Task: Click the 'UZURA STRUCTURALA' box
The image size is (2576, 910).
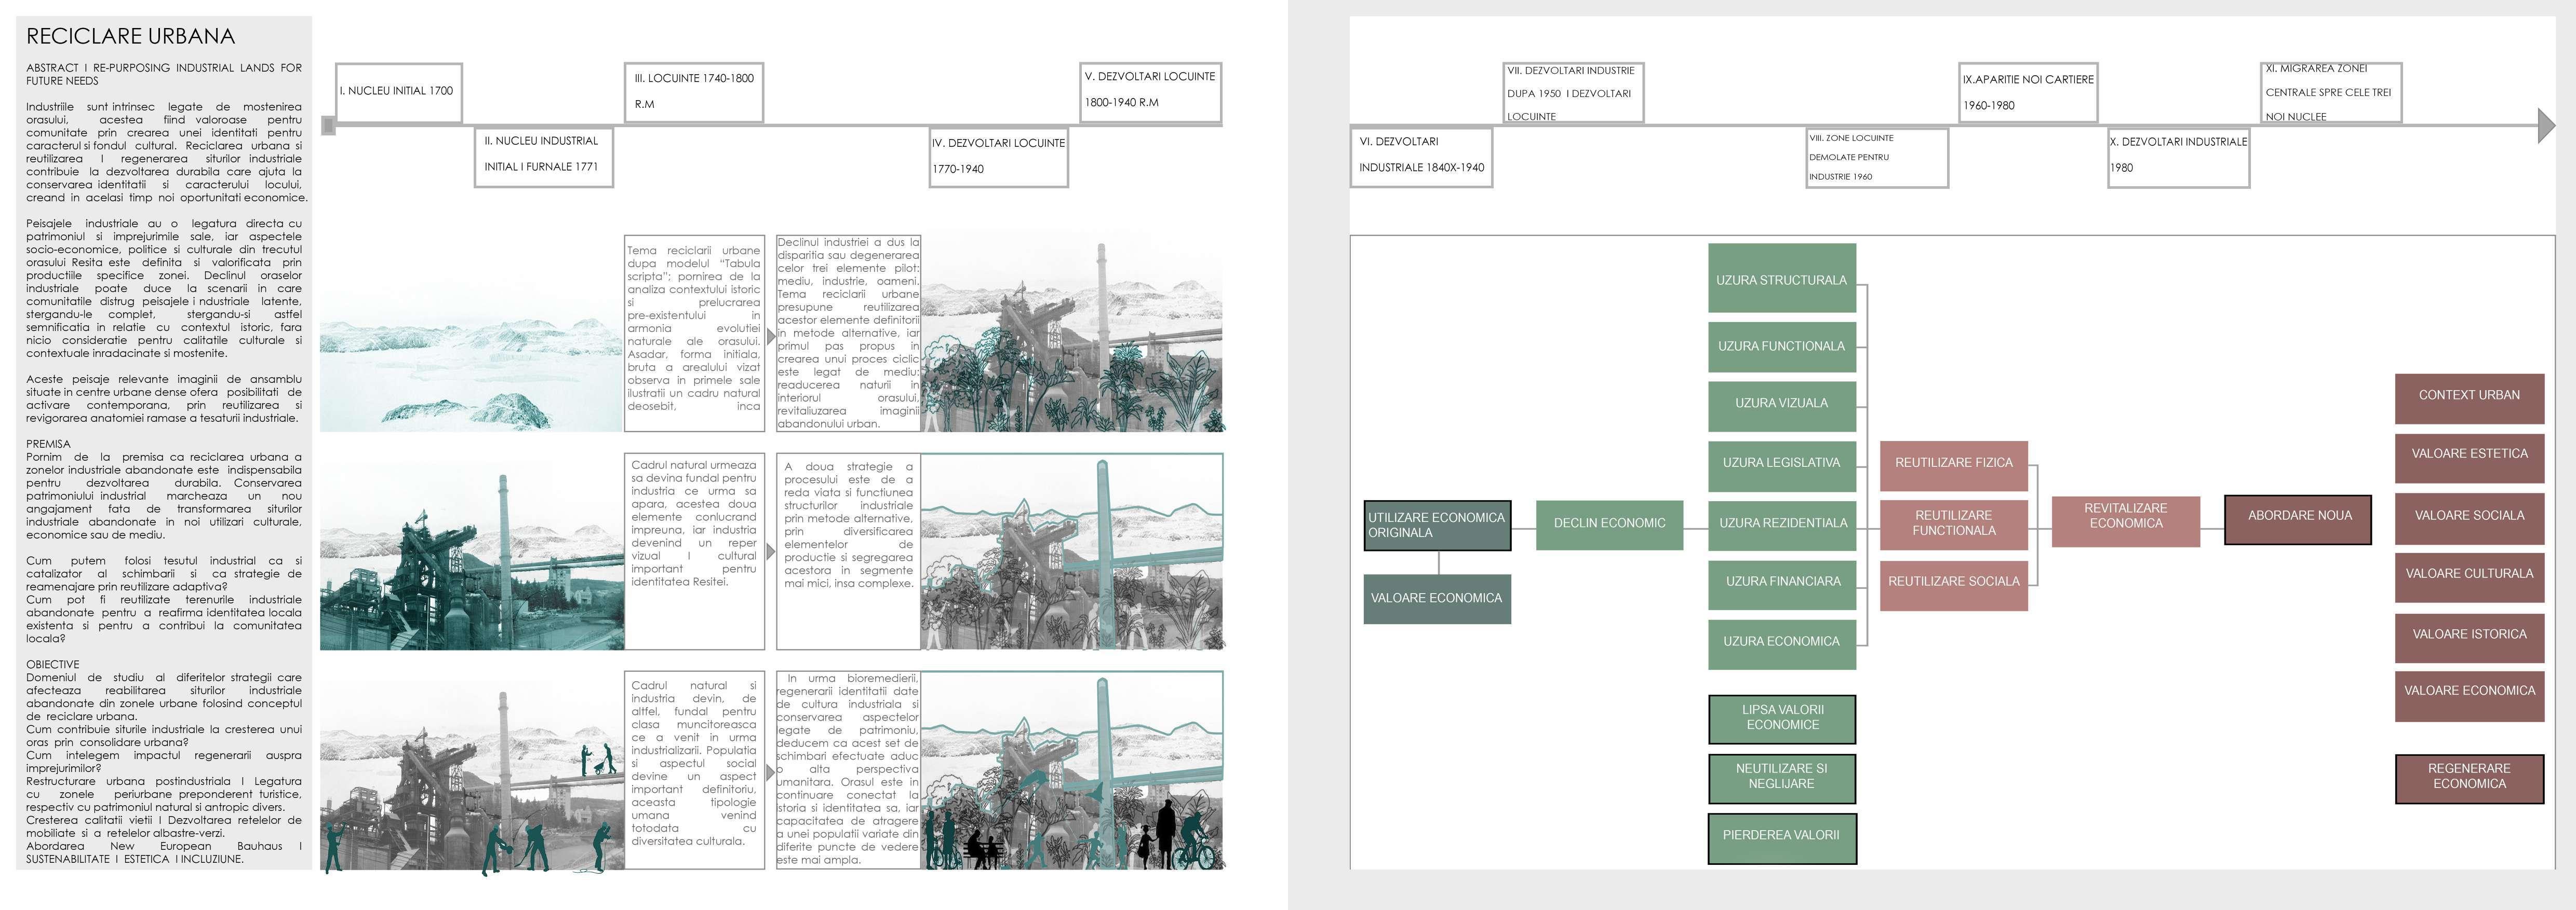Action: [1781, 281]
